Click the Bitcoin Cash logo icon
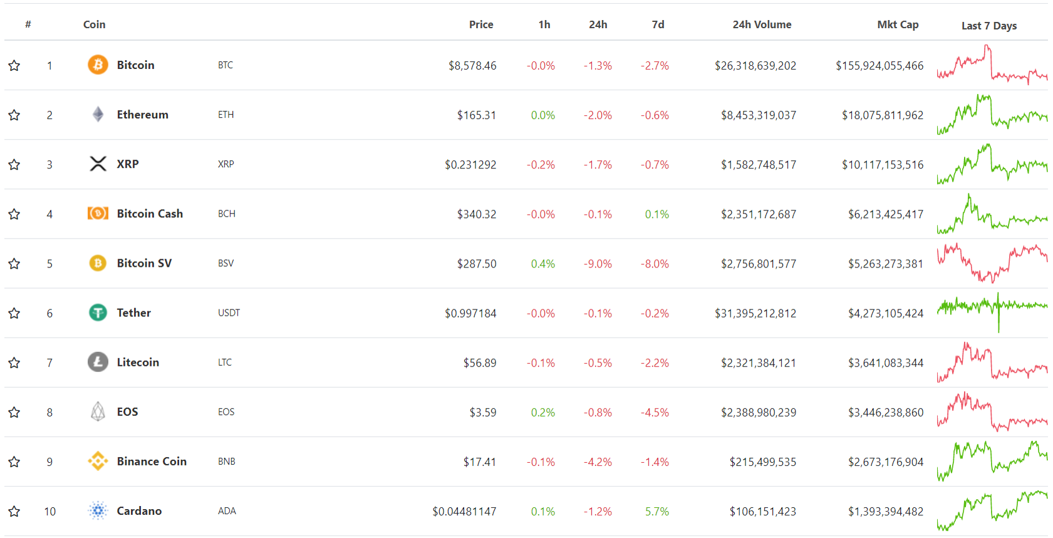Viewport: 1053px width, 538px height. [98, 213]
